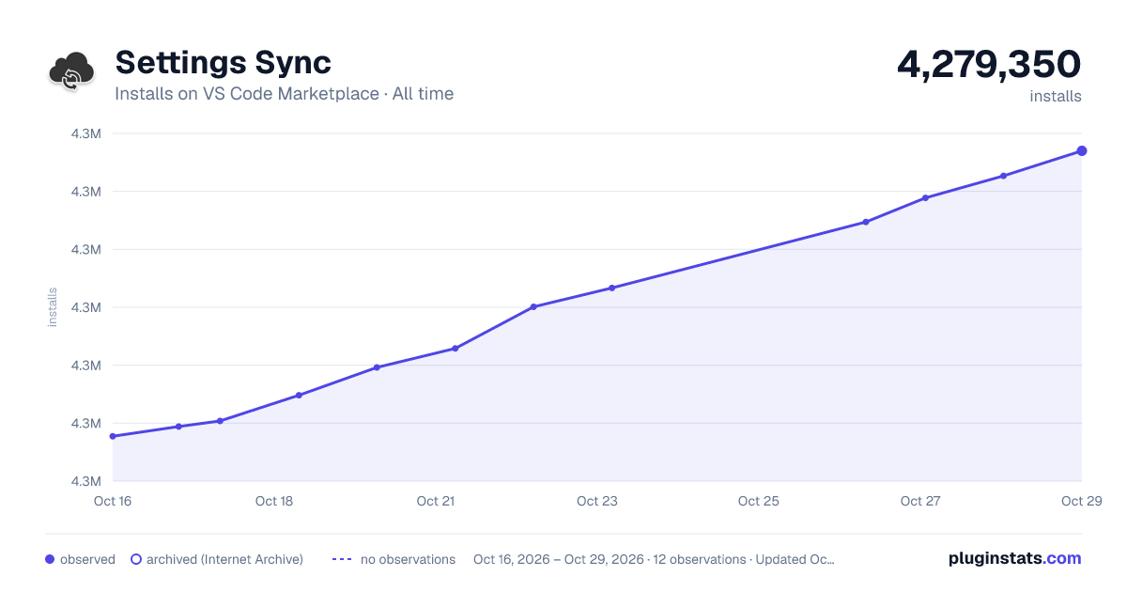The width and height of the screenshot is (1127, 592).
Task: Click the 'no observations' dashed legend marker
Action: point(342,559)
